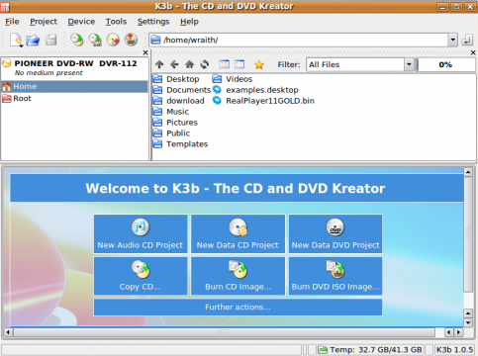
Task: Open bookmarks via the star icon
Action: coord(259,64)
